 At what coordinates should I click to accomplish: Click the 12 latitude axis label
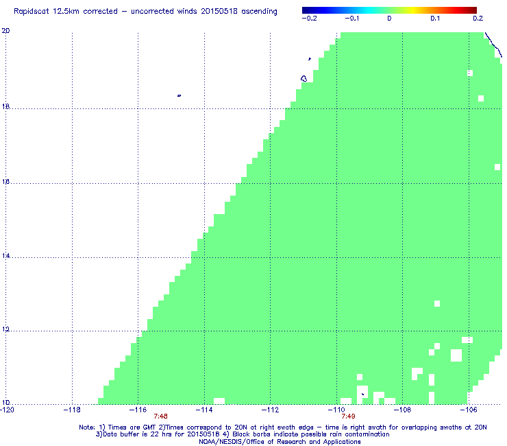(5, 329)
